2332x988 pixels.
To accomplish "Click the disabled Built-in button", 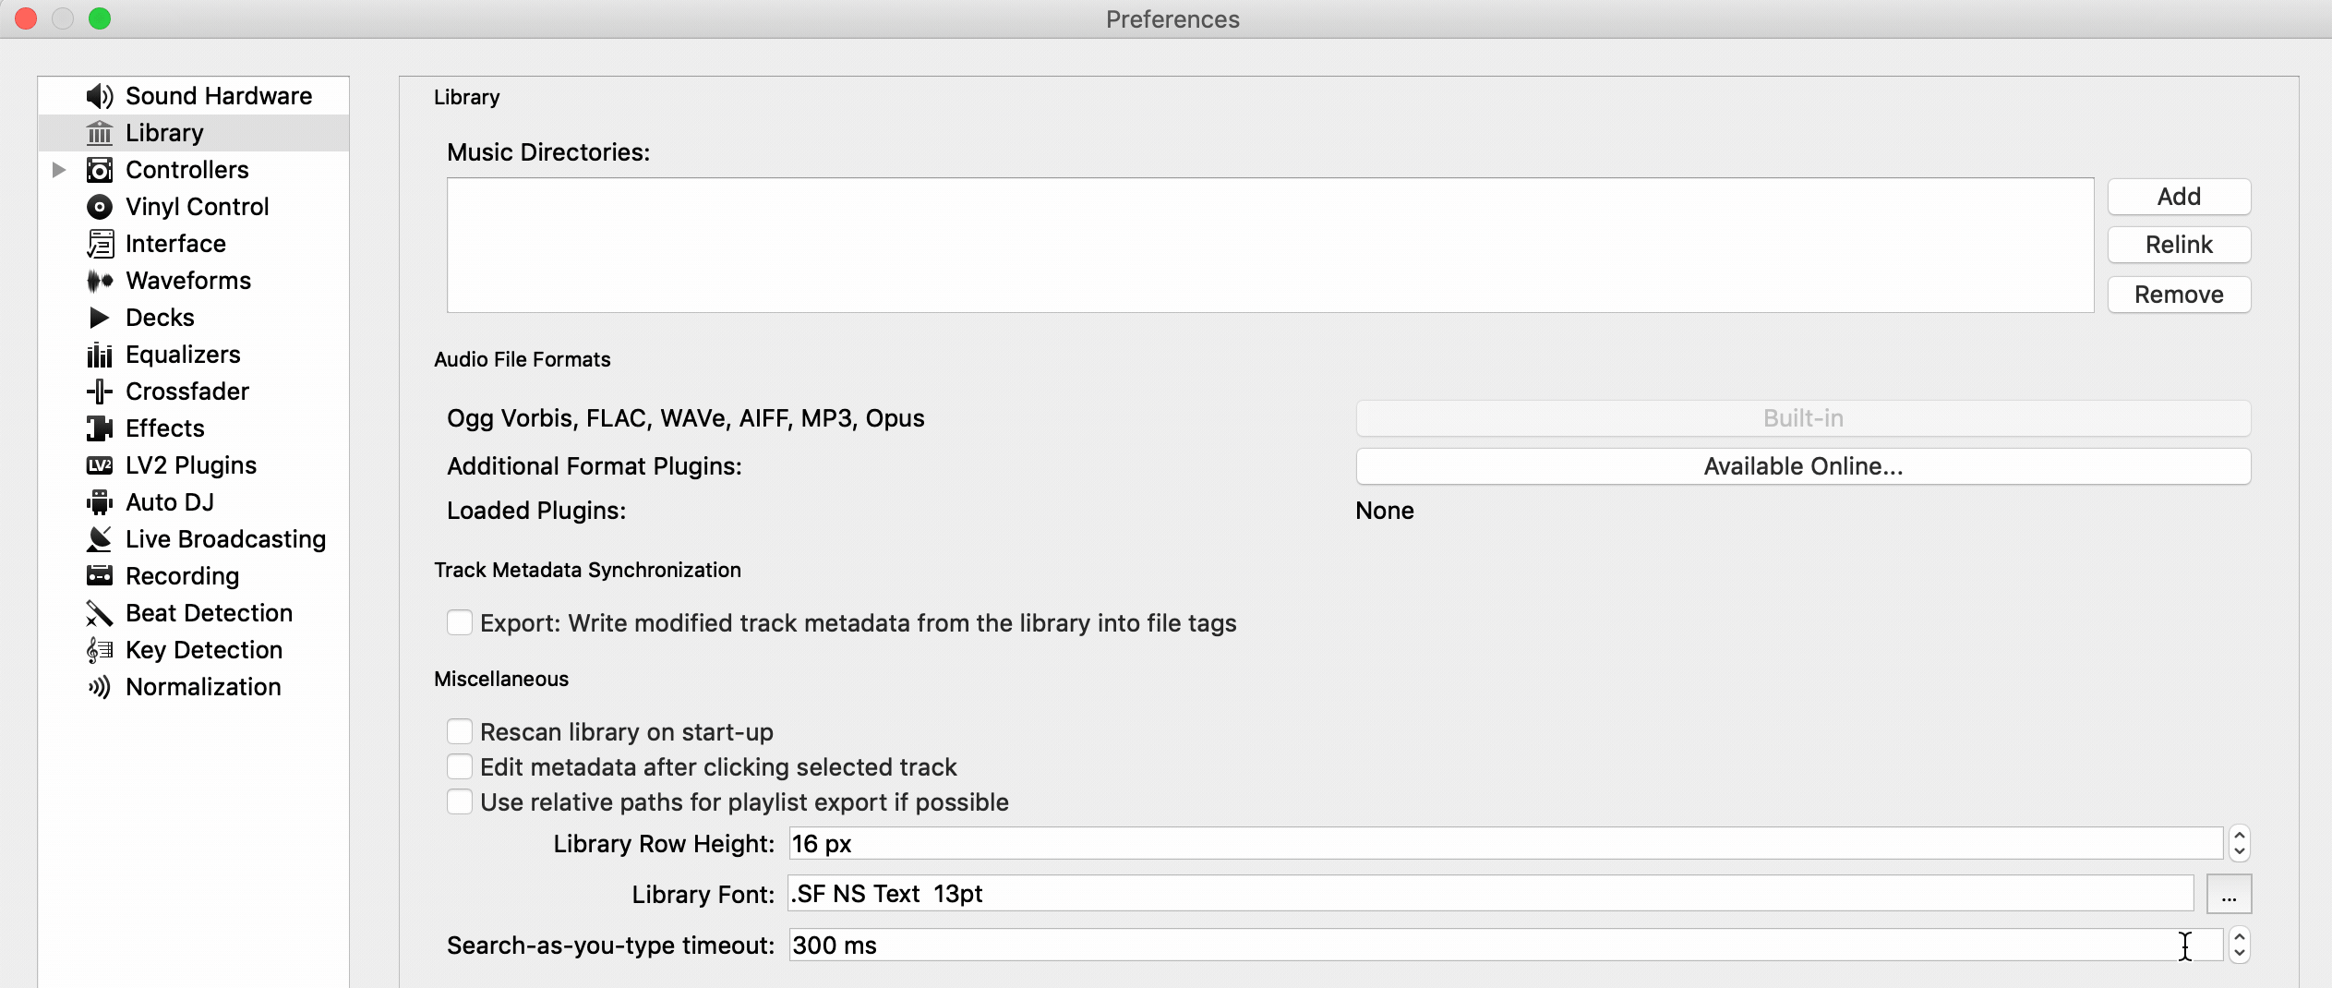I will click(x=1803, y=418).
